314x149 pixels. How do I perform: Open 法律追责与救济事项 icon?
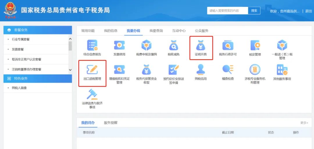pos(92,94)
